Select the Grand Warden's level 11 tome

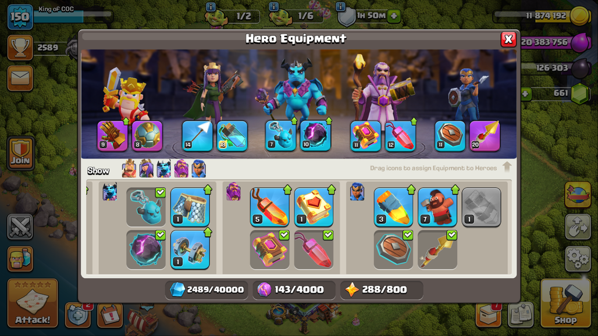click(365, 136)
